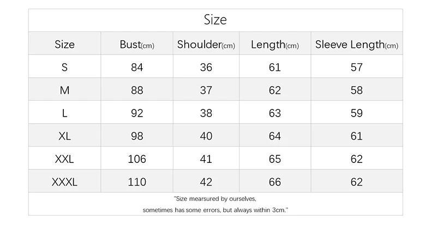This screenshot has width=431, height=225.
Task: Click length value 63 for size L
Action: 275,113
